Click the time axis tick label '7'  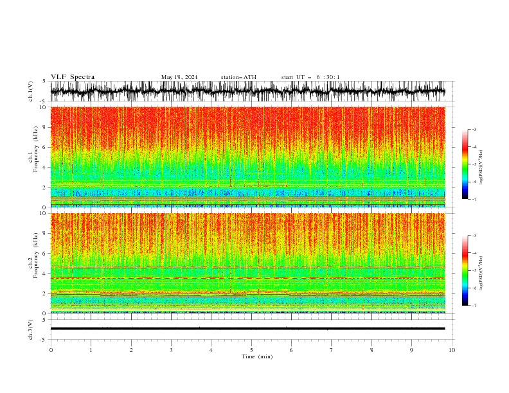[x=332, y=350]
